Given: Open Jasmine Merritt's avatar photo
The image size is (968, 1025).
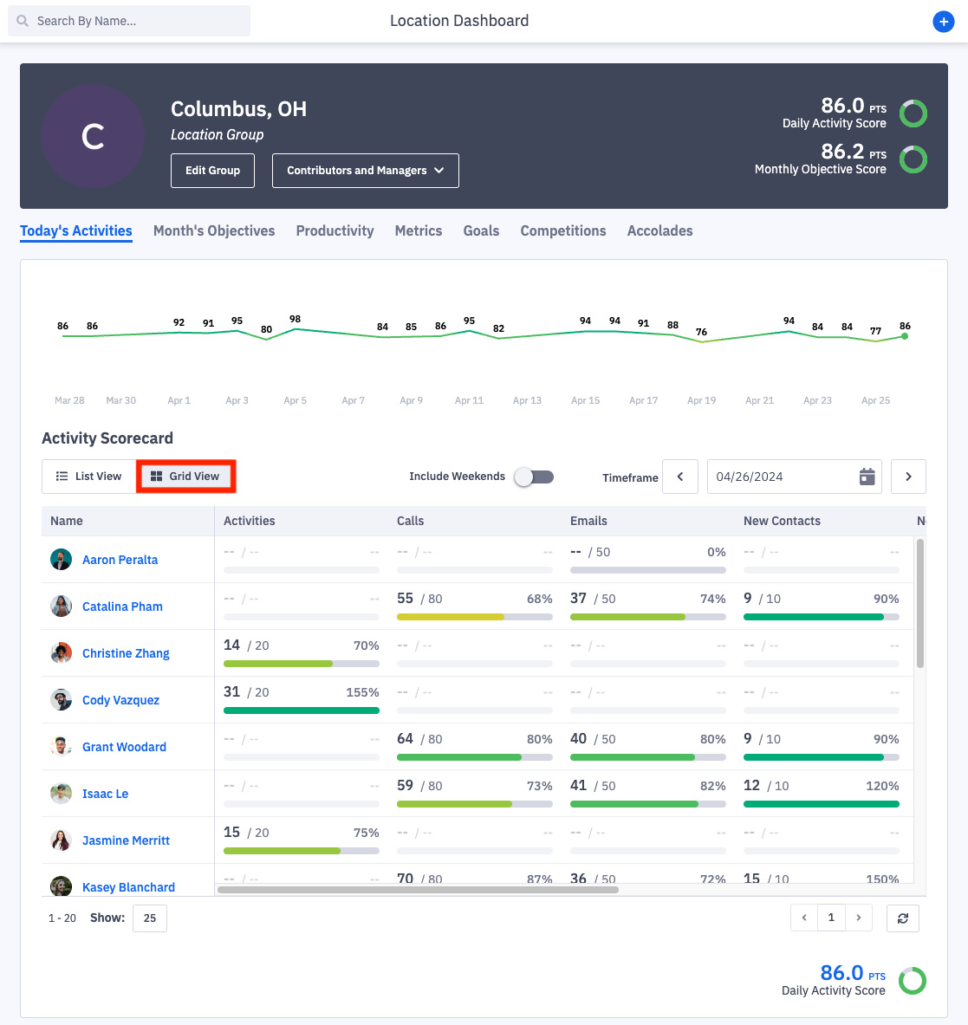Looking at the screenshot, I should click(x=61, y=840).
